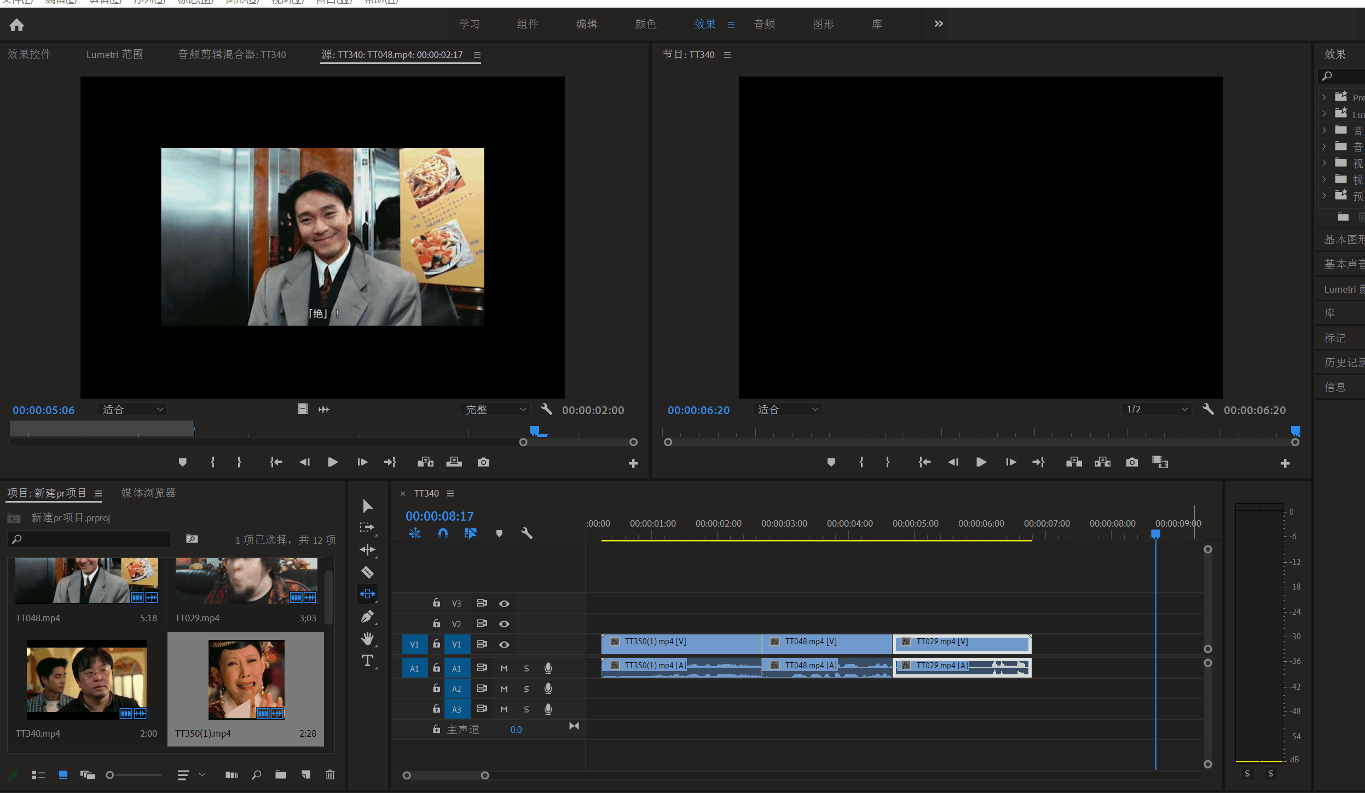Viewport: 1365px width, 793px height.
Task: Open Source playback resolution dropdown 完整
Action: coord(495,409)
